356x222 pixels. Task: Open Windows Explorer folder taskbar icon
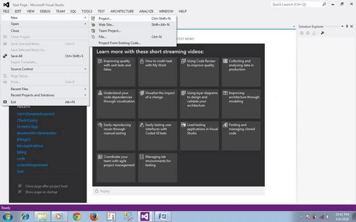point(42,217)
